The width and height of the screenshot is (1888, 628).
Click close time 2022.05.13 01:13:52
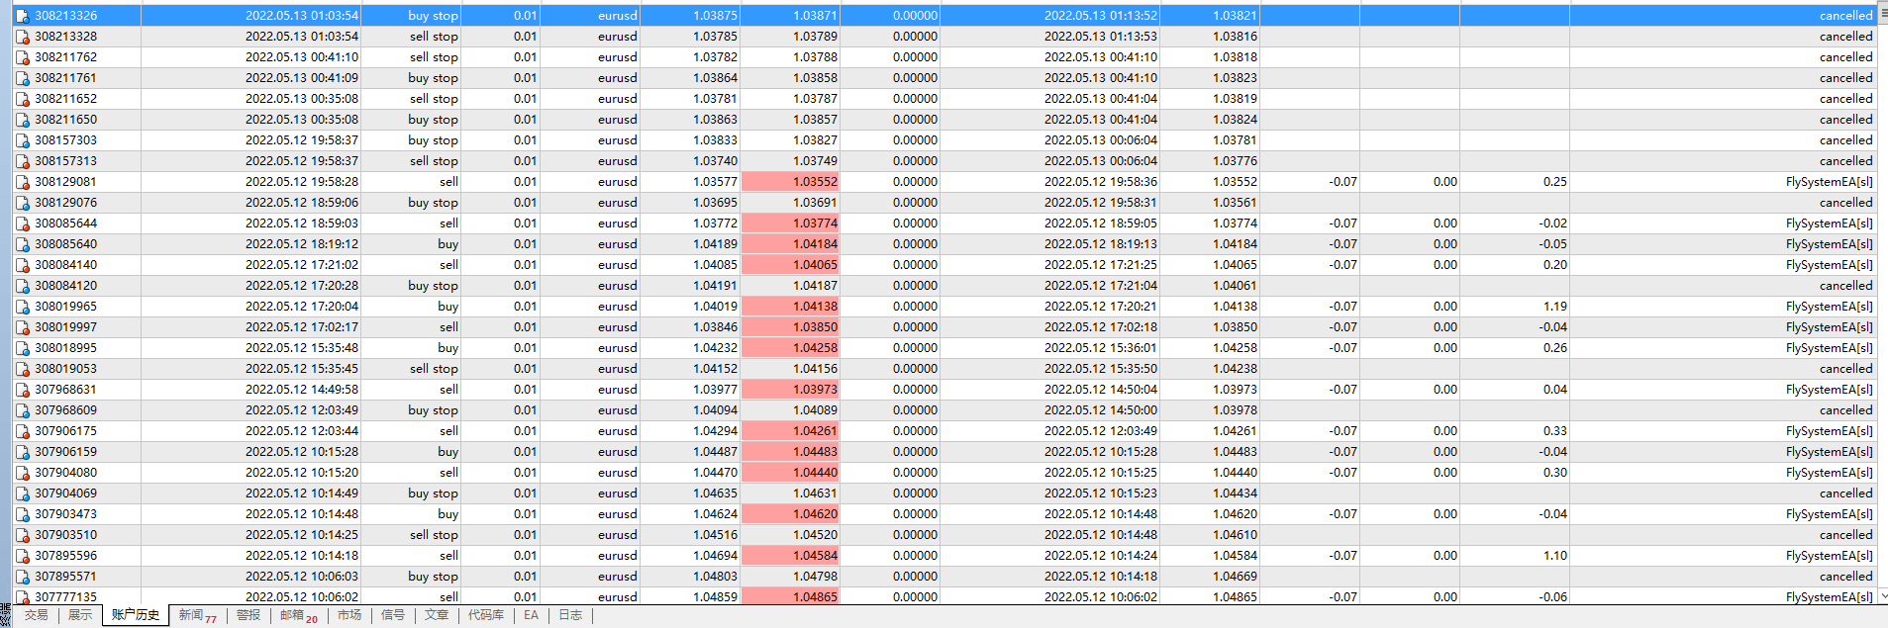click(x=1101, y=16)
